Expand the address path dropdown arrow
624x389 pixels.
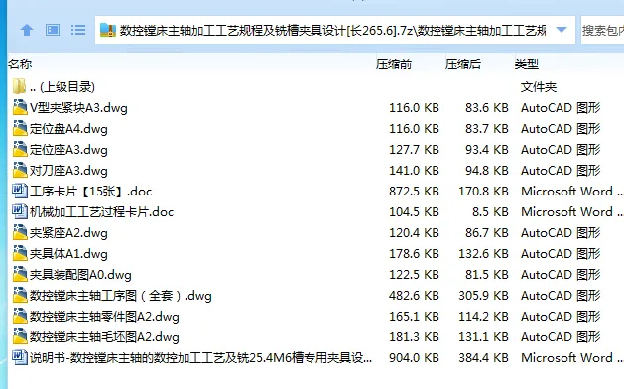(x=562, y=30)
